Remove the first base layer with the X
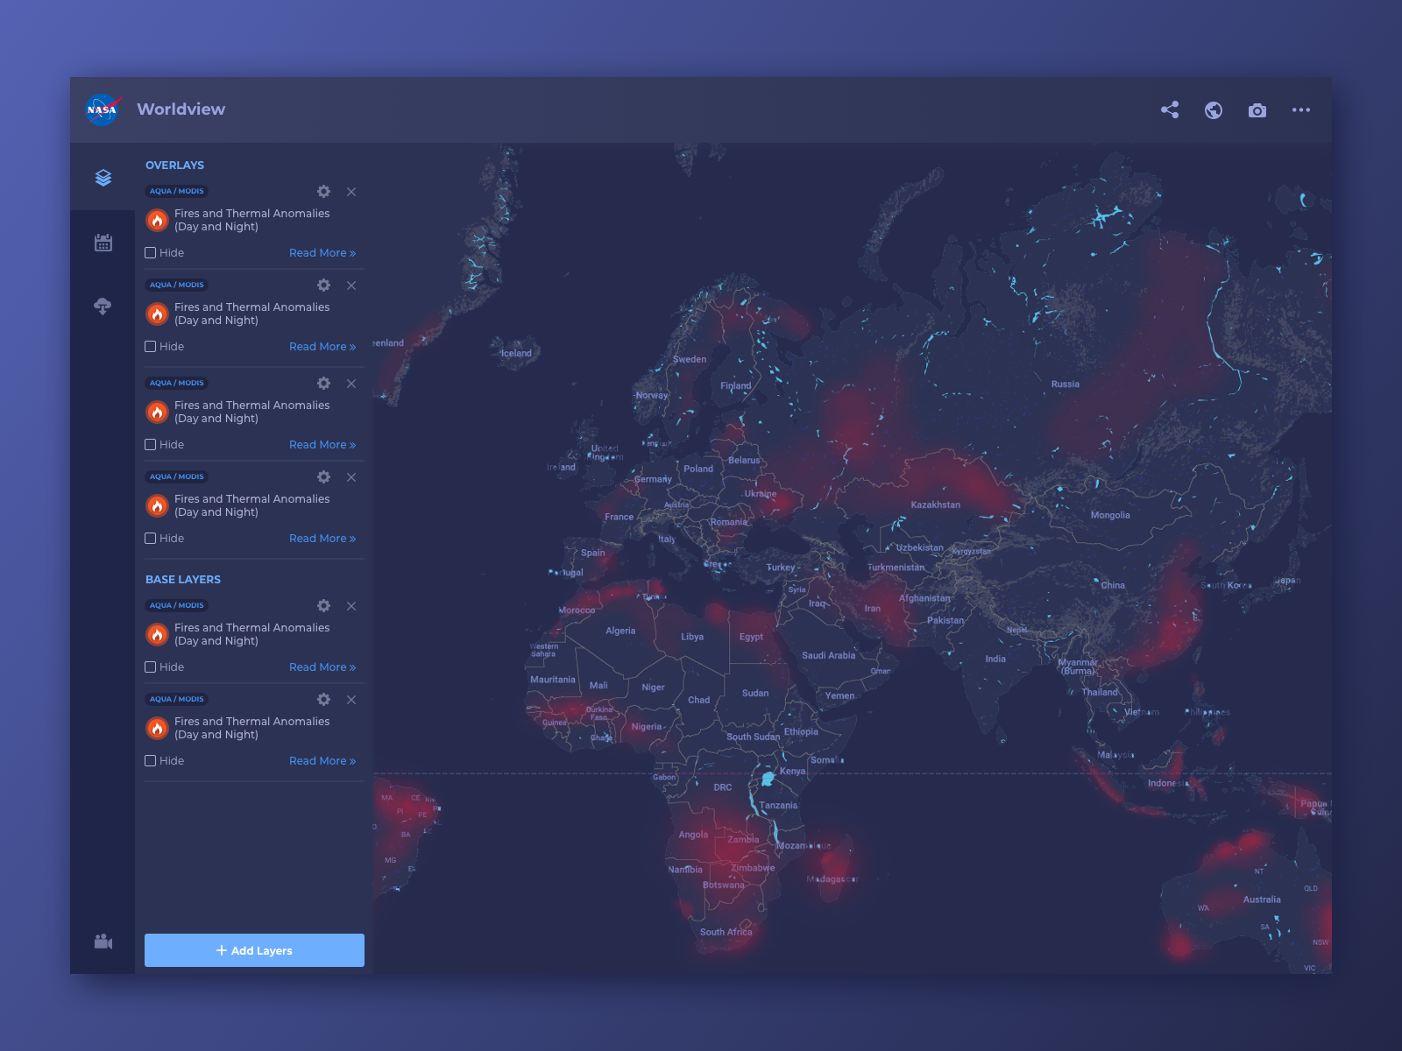 click(x=351, y=605)
